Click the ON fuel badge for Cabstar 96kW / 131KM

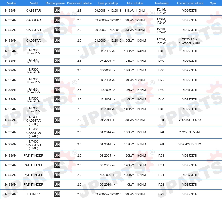57,30
